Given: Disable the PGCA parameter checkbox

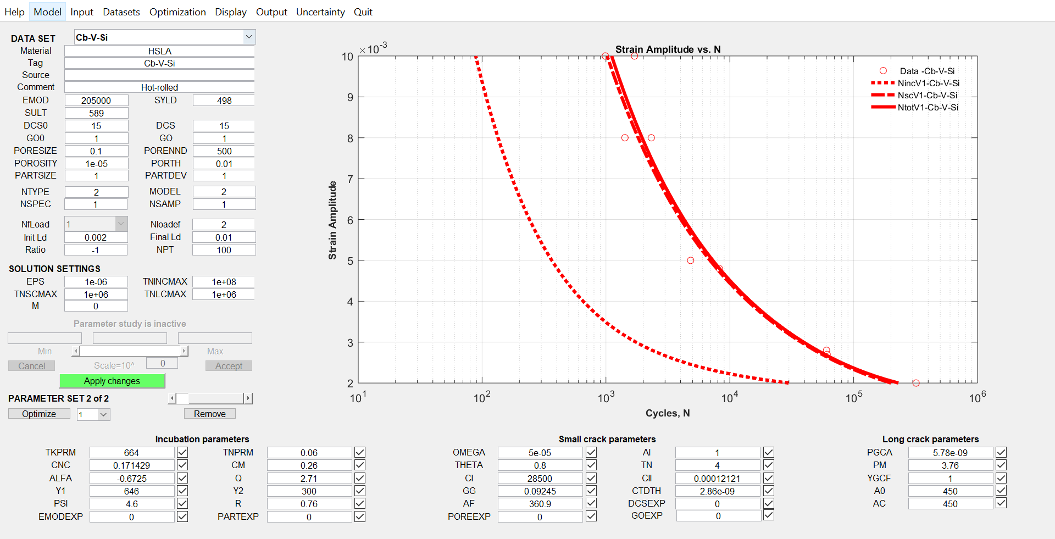Looking at the screenshot, I should tap(1001, 452).
